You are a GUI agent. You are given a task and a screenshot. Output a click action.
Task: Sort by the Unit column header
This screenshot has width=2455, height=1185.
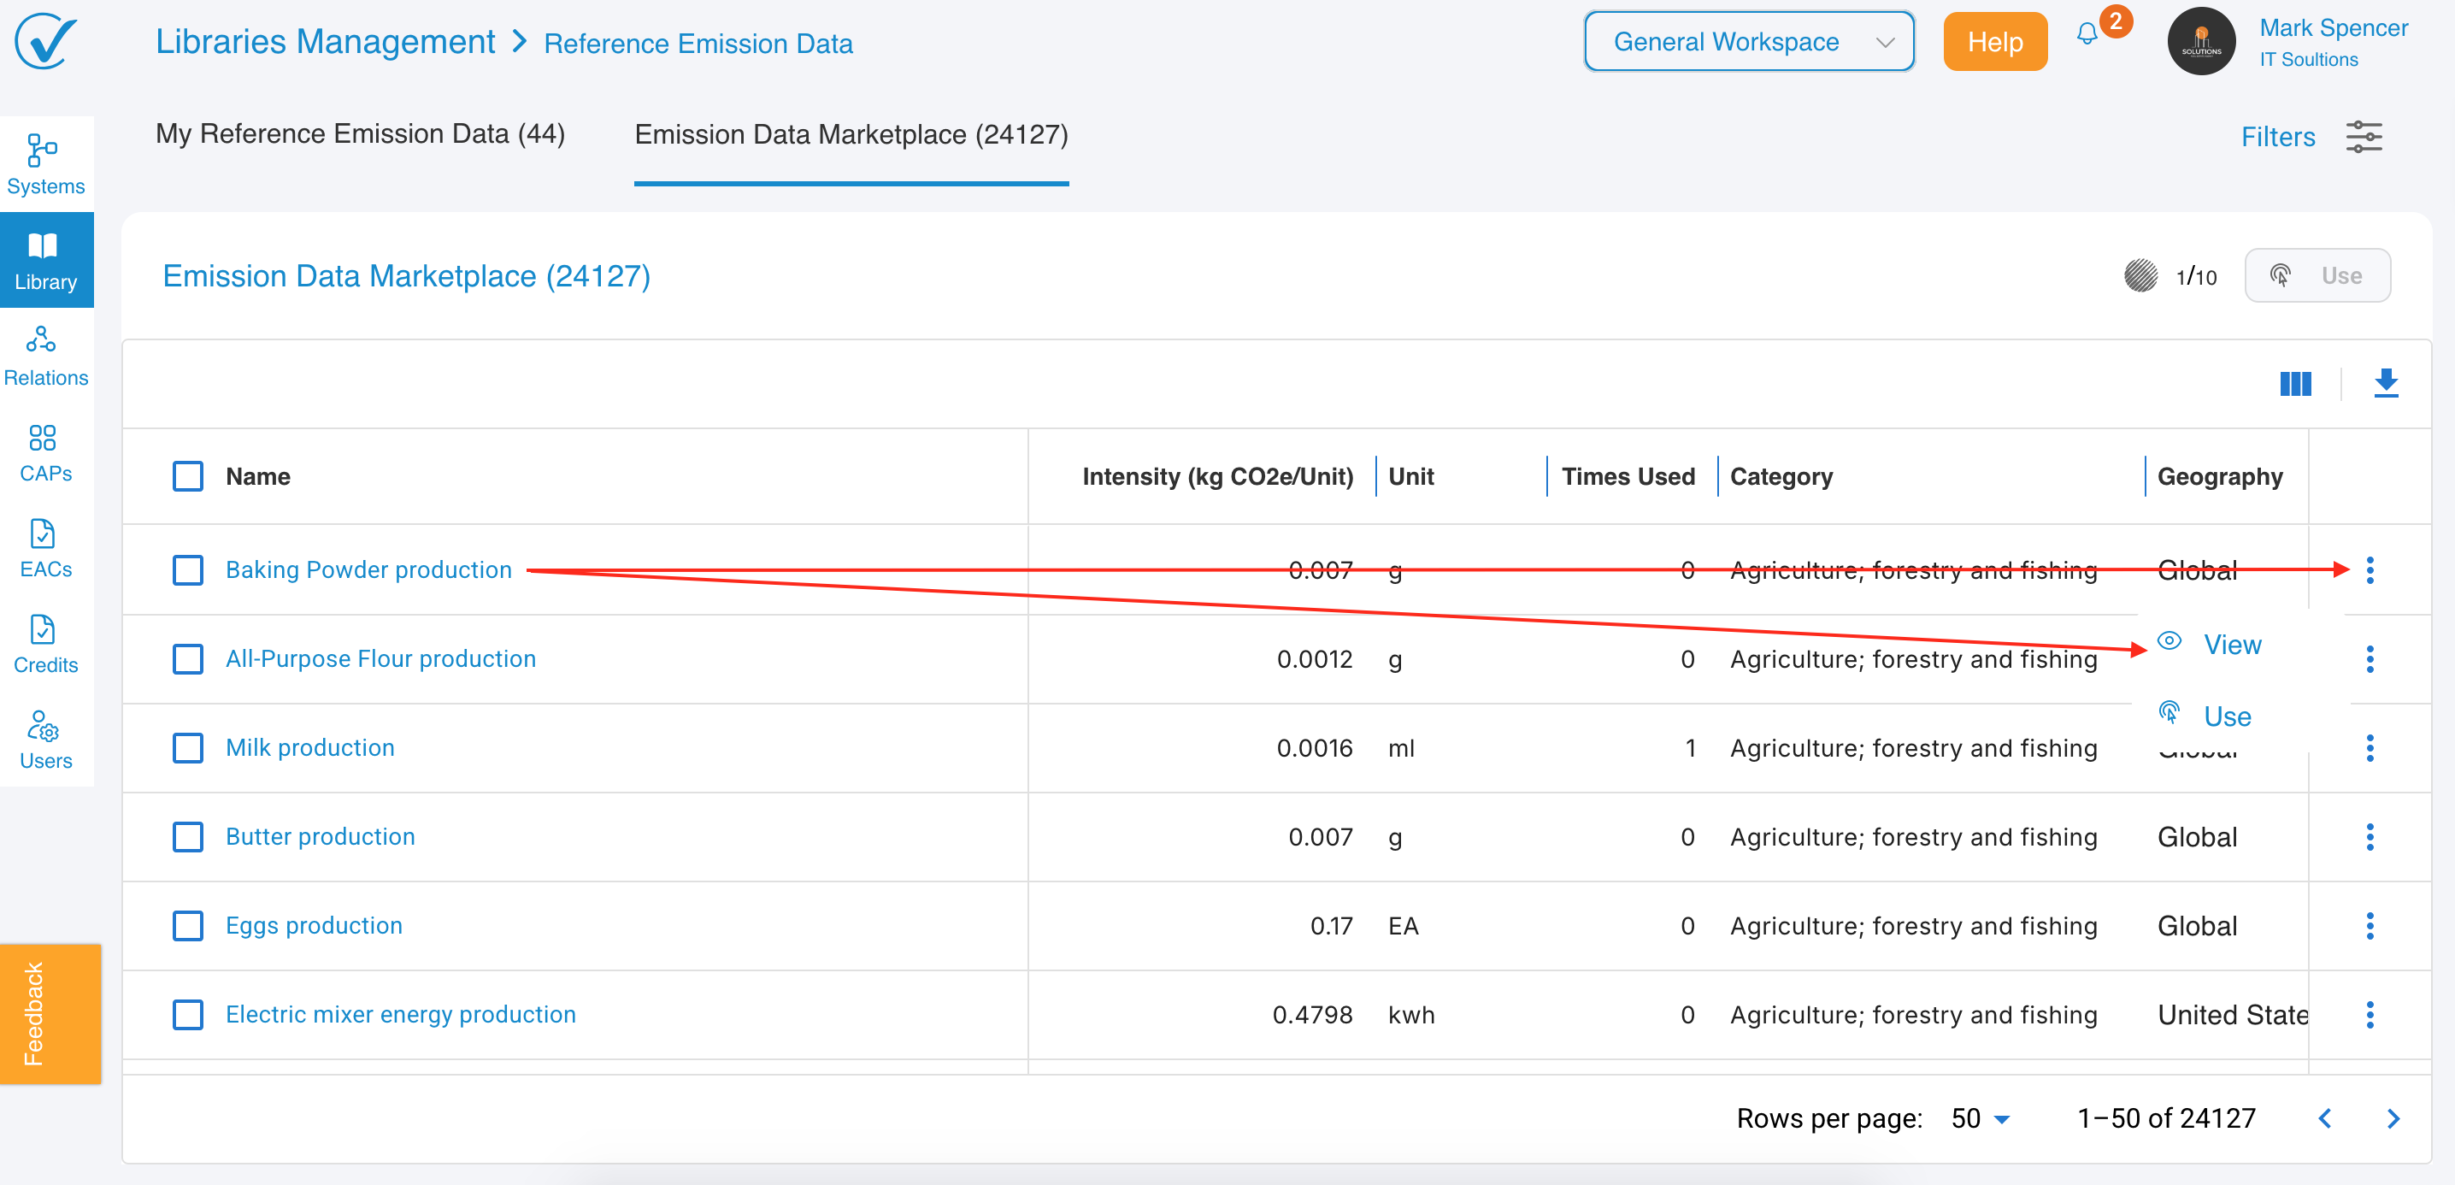(x=1410, y=477)
